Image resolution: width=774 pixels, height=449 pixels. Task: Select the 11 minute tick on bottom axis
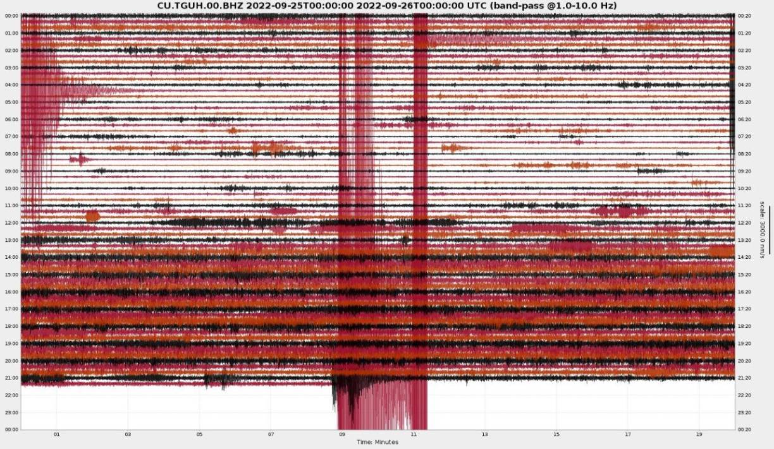(x=414, y=434)
